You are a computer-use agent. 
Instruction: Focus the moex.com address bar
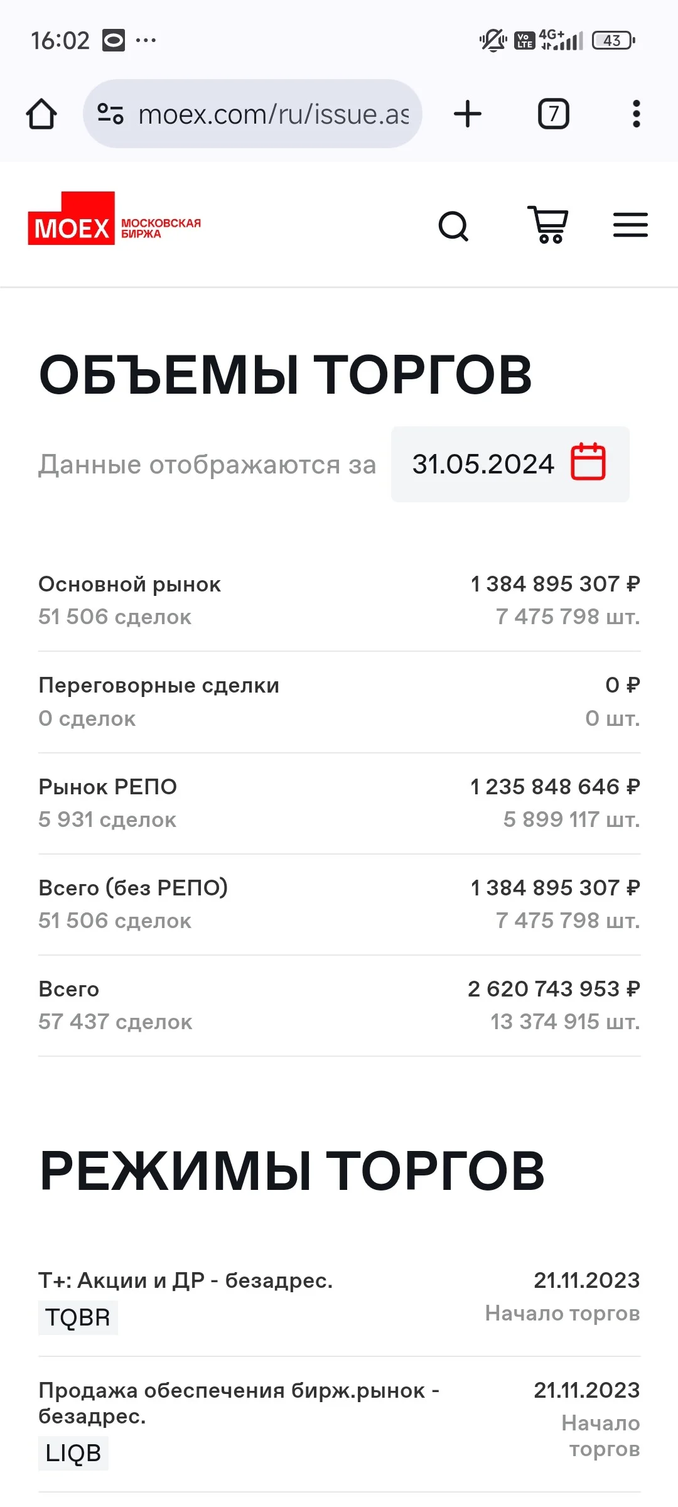pos(252,114)
